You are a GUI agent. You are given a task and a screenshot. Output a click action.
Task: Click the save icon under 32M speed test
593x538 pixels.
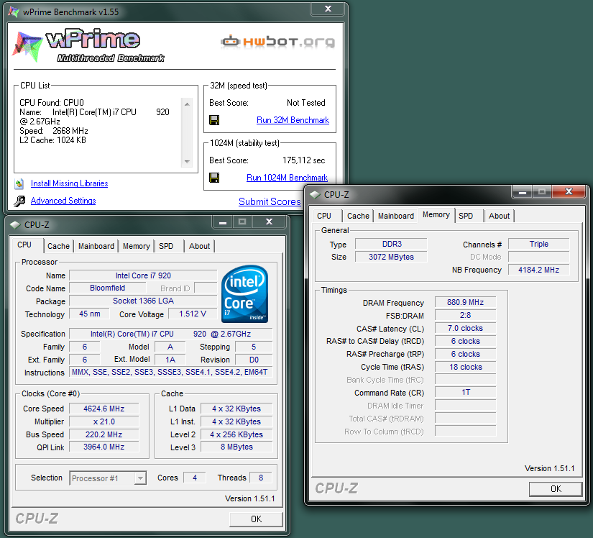214,120
